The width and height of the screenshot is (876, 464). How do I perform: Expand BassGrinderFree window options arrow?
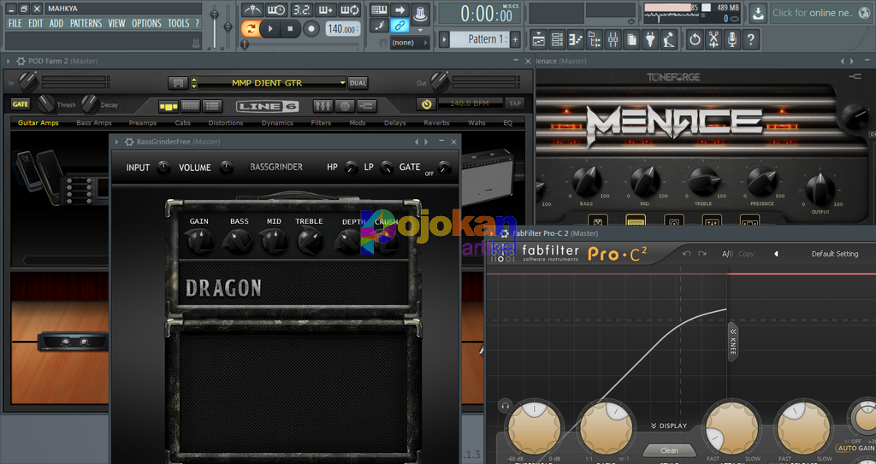coord(116,142)
